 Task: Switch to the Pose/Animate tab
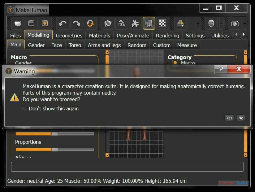(x=133, y=35)
